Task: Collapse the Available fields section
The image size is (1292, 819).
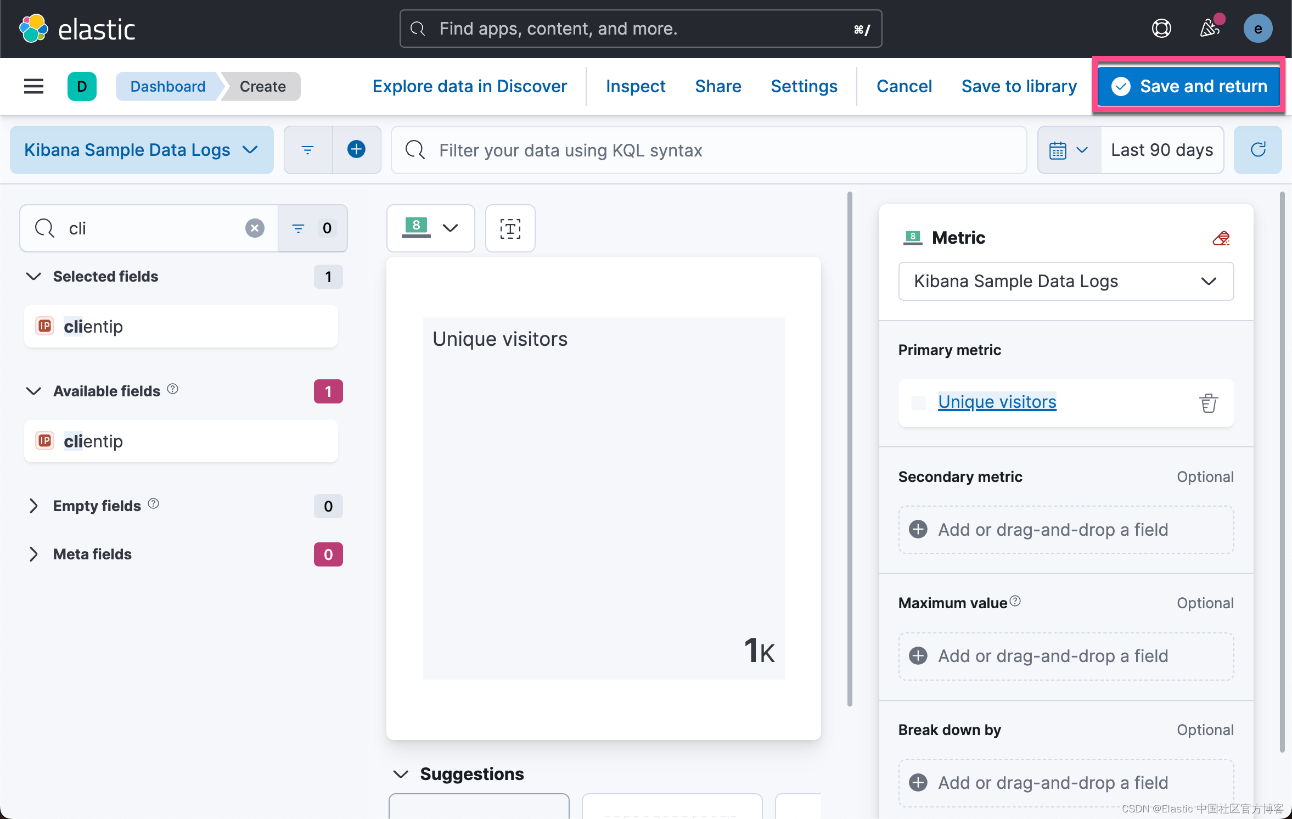Action: (x=34, y=391)
